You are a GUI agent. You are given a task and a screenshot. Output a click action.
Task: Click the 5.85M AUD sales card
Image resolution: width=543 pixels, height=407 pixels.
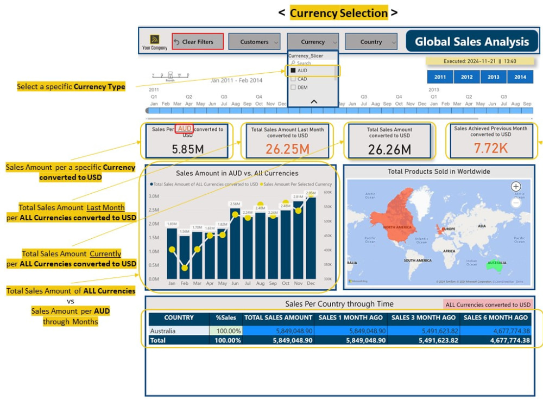point(187,141)
